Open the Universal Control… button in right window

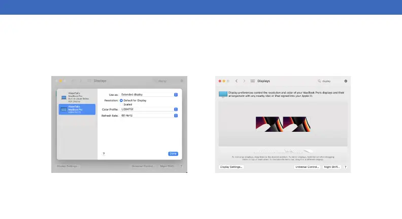click(x=307, y=167)
